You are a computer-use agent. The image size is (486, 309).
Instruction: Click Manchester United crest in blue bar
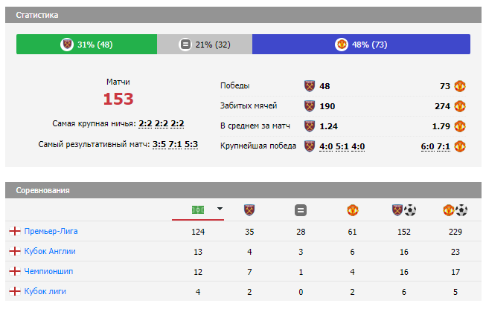pyautogui.click(x=342, y=45)
